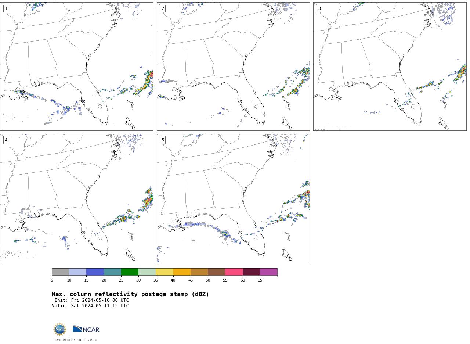Click the panel number 1 label
Viewport: 470px width, 344px height.
coord(6,8)
